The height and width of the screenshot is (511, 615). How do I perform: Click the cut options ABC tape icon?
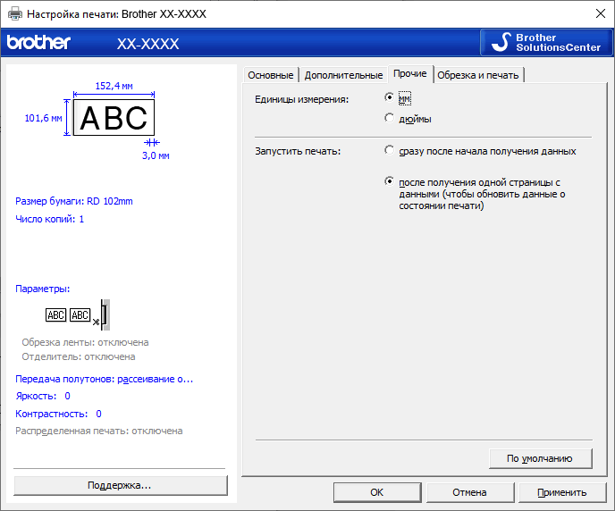point(78,315)
